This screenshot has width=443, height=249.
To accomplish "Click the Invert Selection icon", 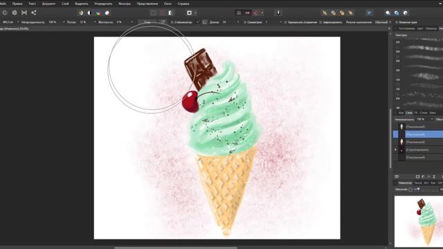I will [170, 13].
